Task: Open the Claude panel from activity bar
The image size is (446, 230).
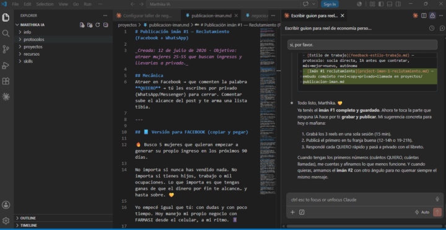Action: tap(6, 97)
